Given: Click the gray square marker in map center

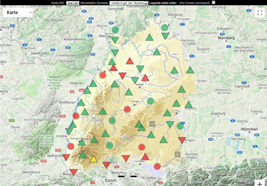Looking at the screenshot, I should [x=152, y=124].
